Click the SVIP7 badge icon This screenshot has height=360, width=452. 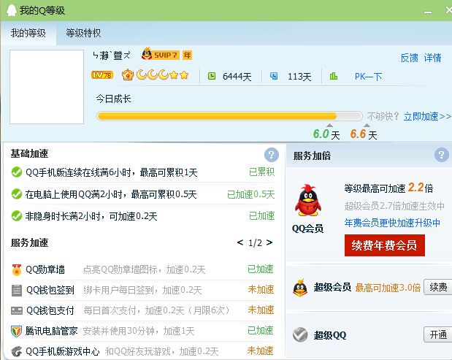(x=160, y=54)
